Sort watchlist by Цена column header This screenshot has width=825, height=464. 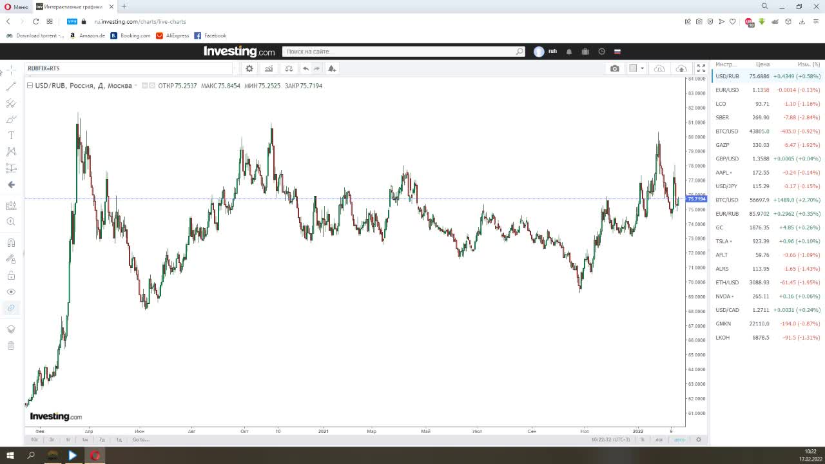click(x=762, y=64)
